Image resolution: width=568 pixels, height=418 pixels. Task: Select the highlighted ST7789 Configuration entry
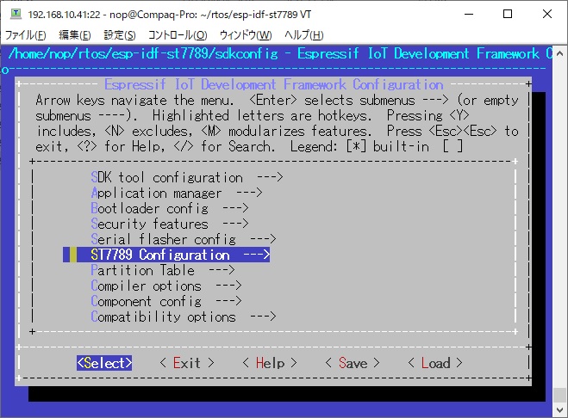tap(166, 255)
